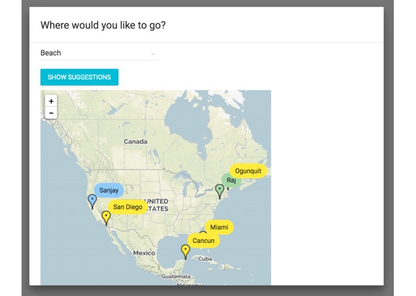Viewport: 416px width, 296px height.
Task: Click the Guatemala label on the map
Action: (176, 276)
